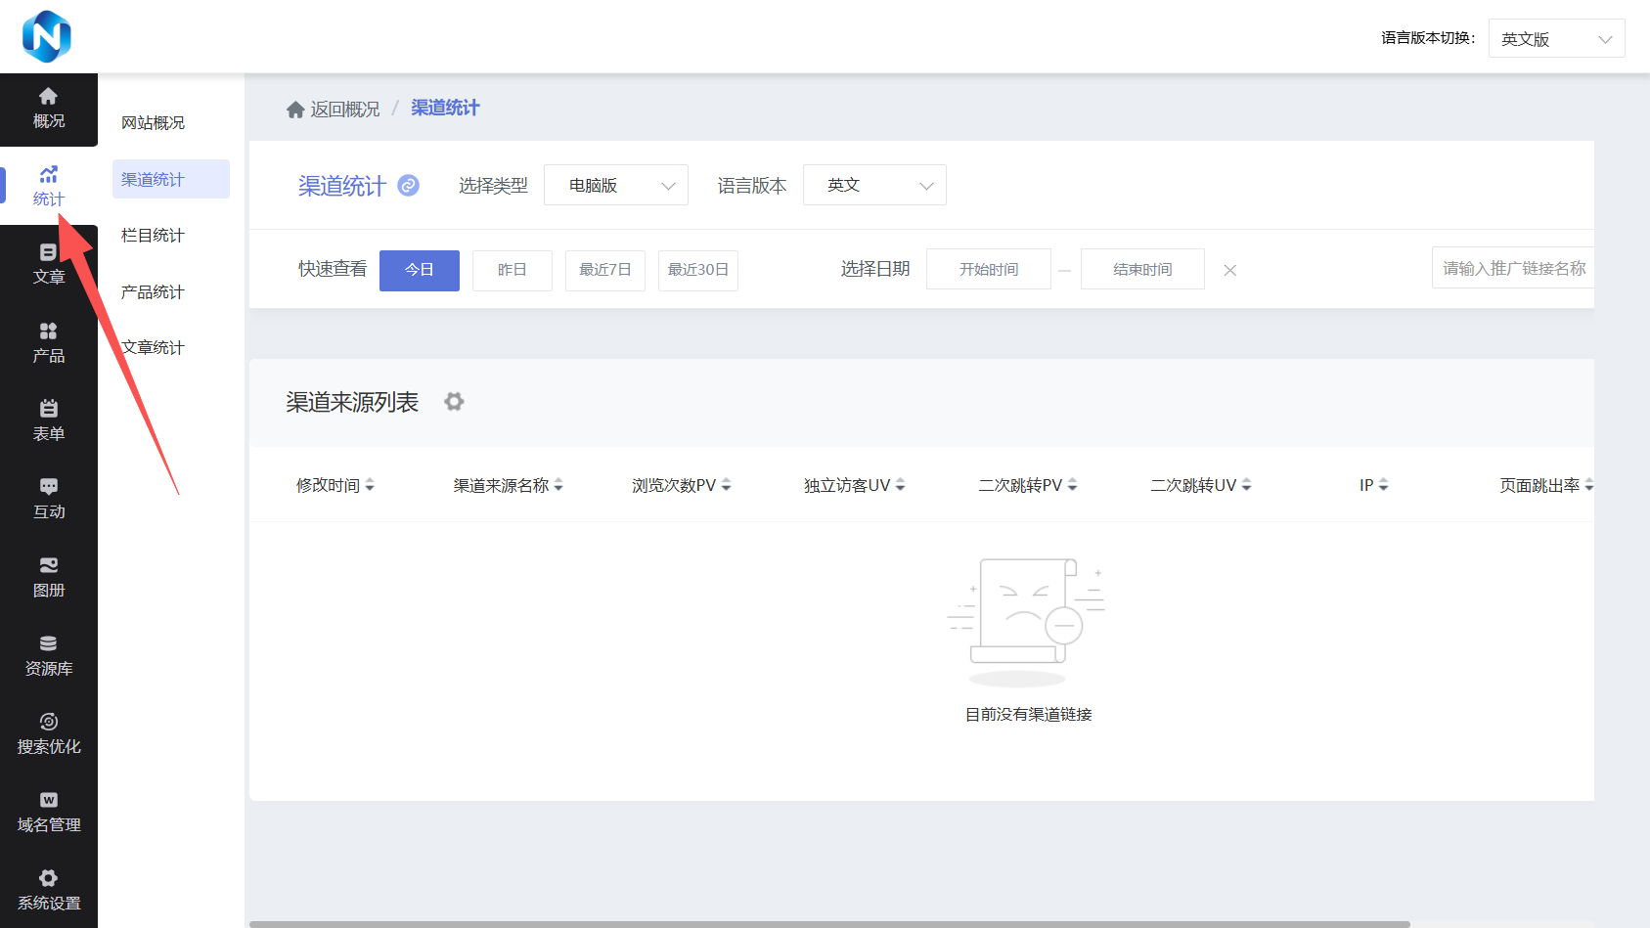Click the home icon in breadcrumb

[295, 110]
